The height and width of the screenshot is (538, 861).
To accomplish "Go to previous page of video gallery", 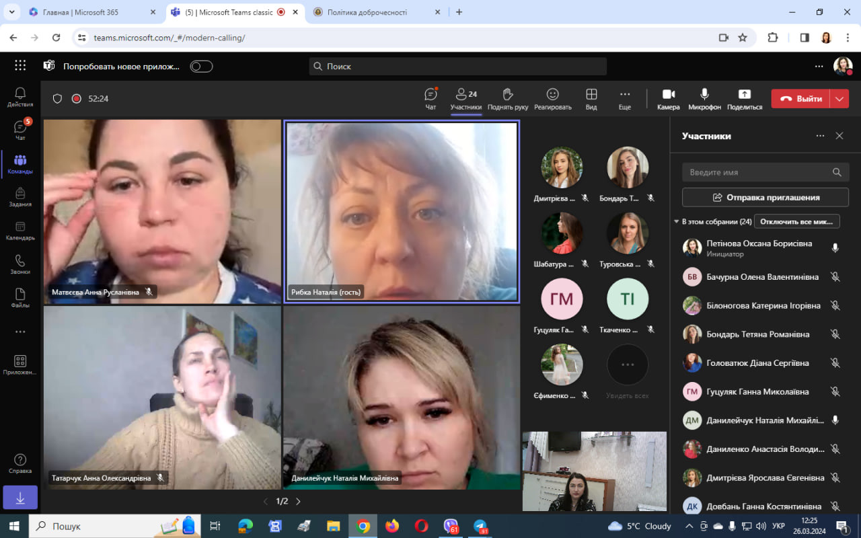I will tap(265, 501).
